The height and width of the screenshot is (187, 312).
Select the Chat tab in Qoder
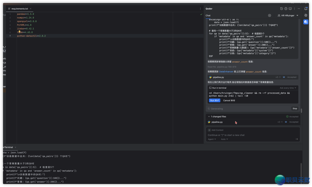(208, 16)
